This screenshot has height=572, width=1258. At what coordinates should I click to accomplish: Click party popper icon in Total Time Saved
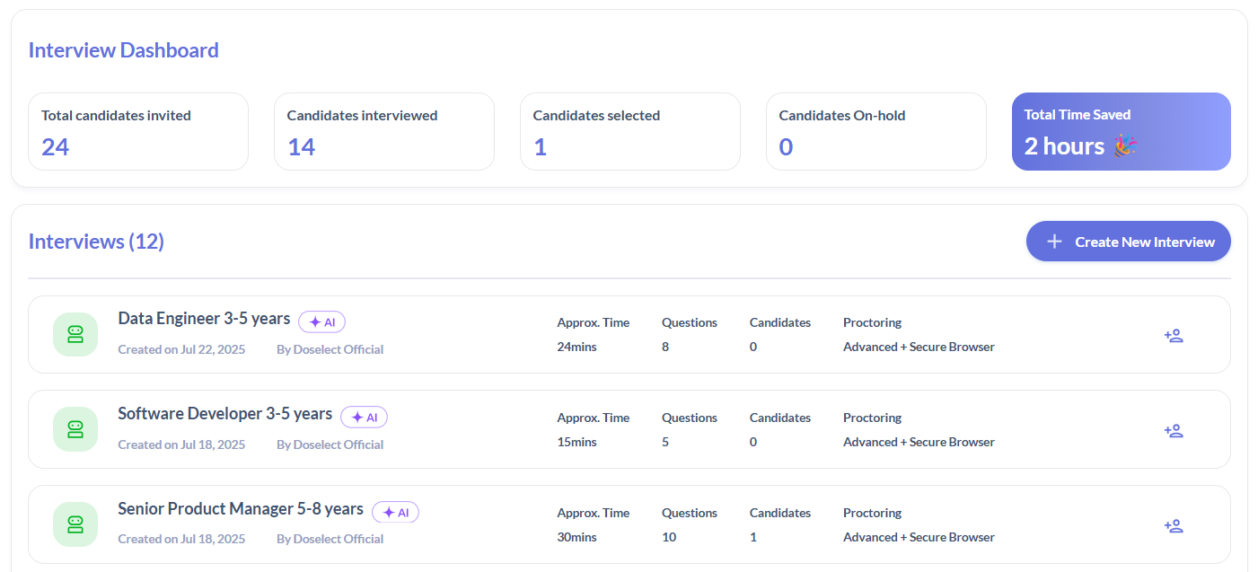[1125, 145]
